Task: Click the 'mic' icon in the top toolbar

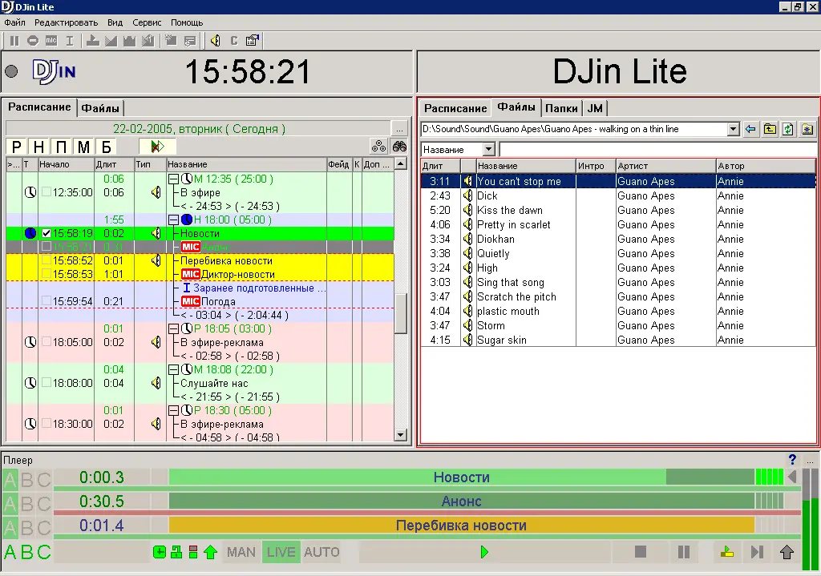Action: [51, 40]
